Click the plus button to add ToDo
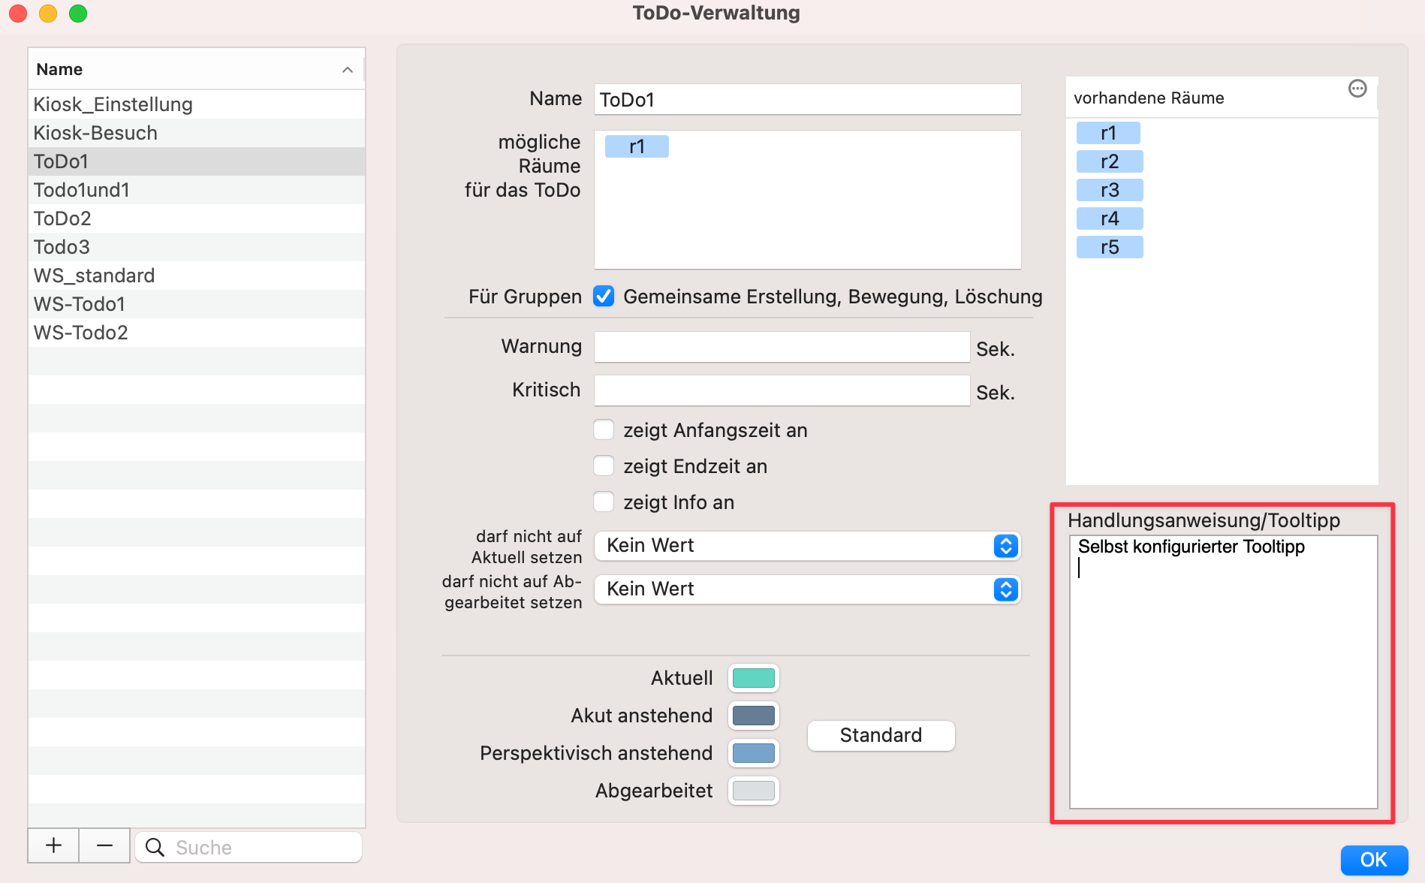This screenshot has width=1425, height=883. (53, 846)
